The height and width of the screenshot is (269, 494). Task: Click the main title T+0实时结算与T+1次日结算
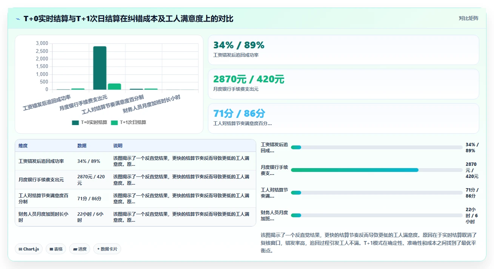pyautogui.click(x=128, y=19)
